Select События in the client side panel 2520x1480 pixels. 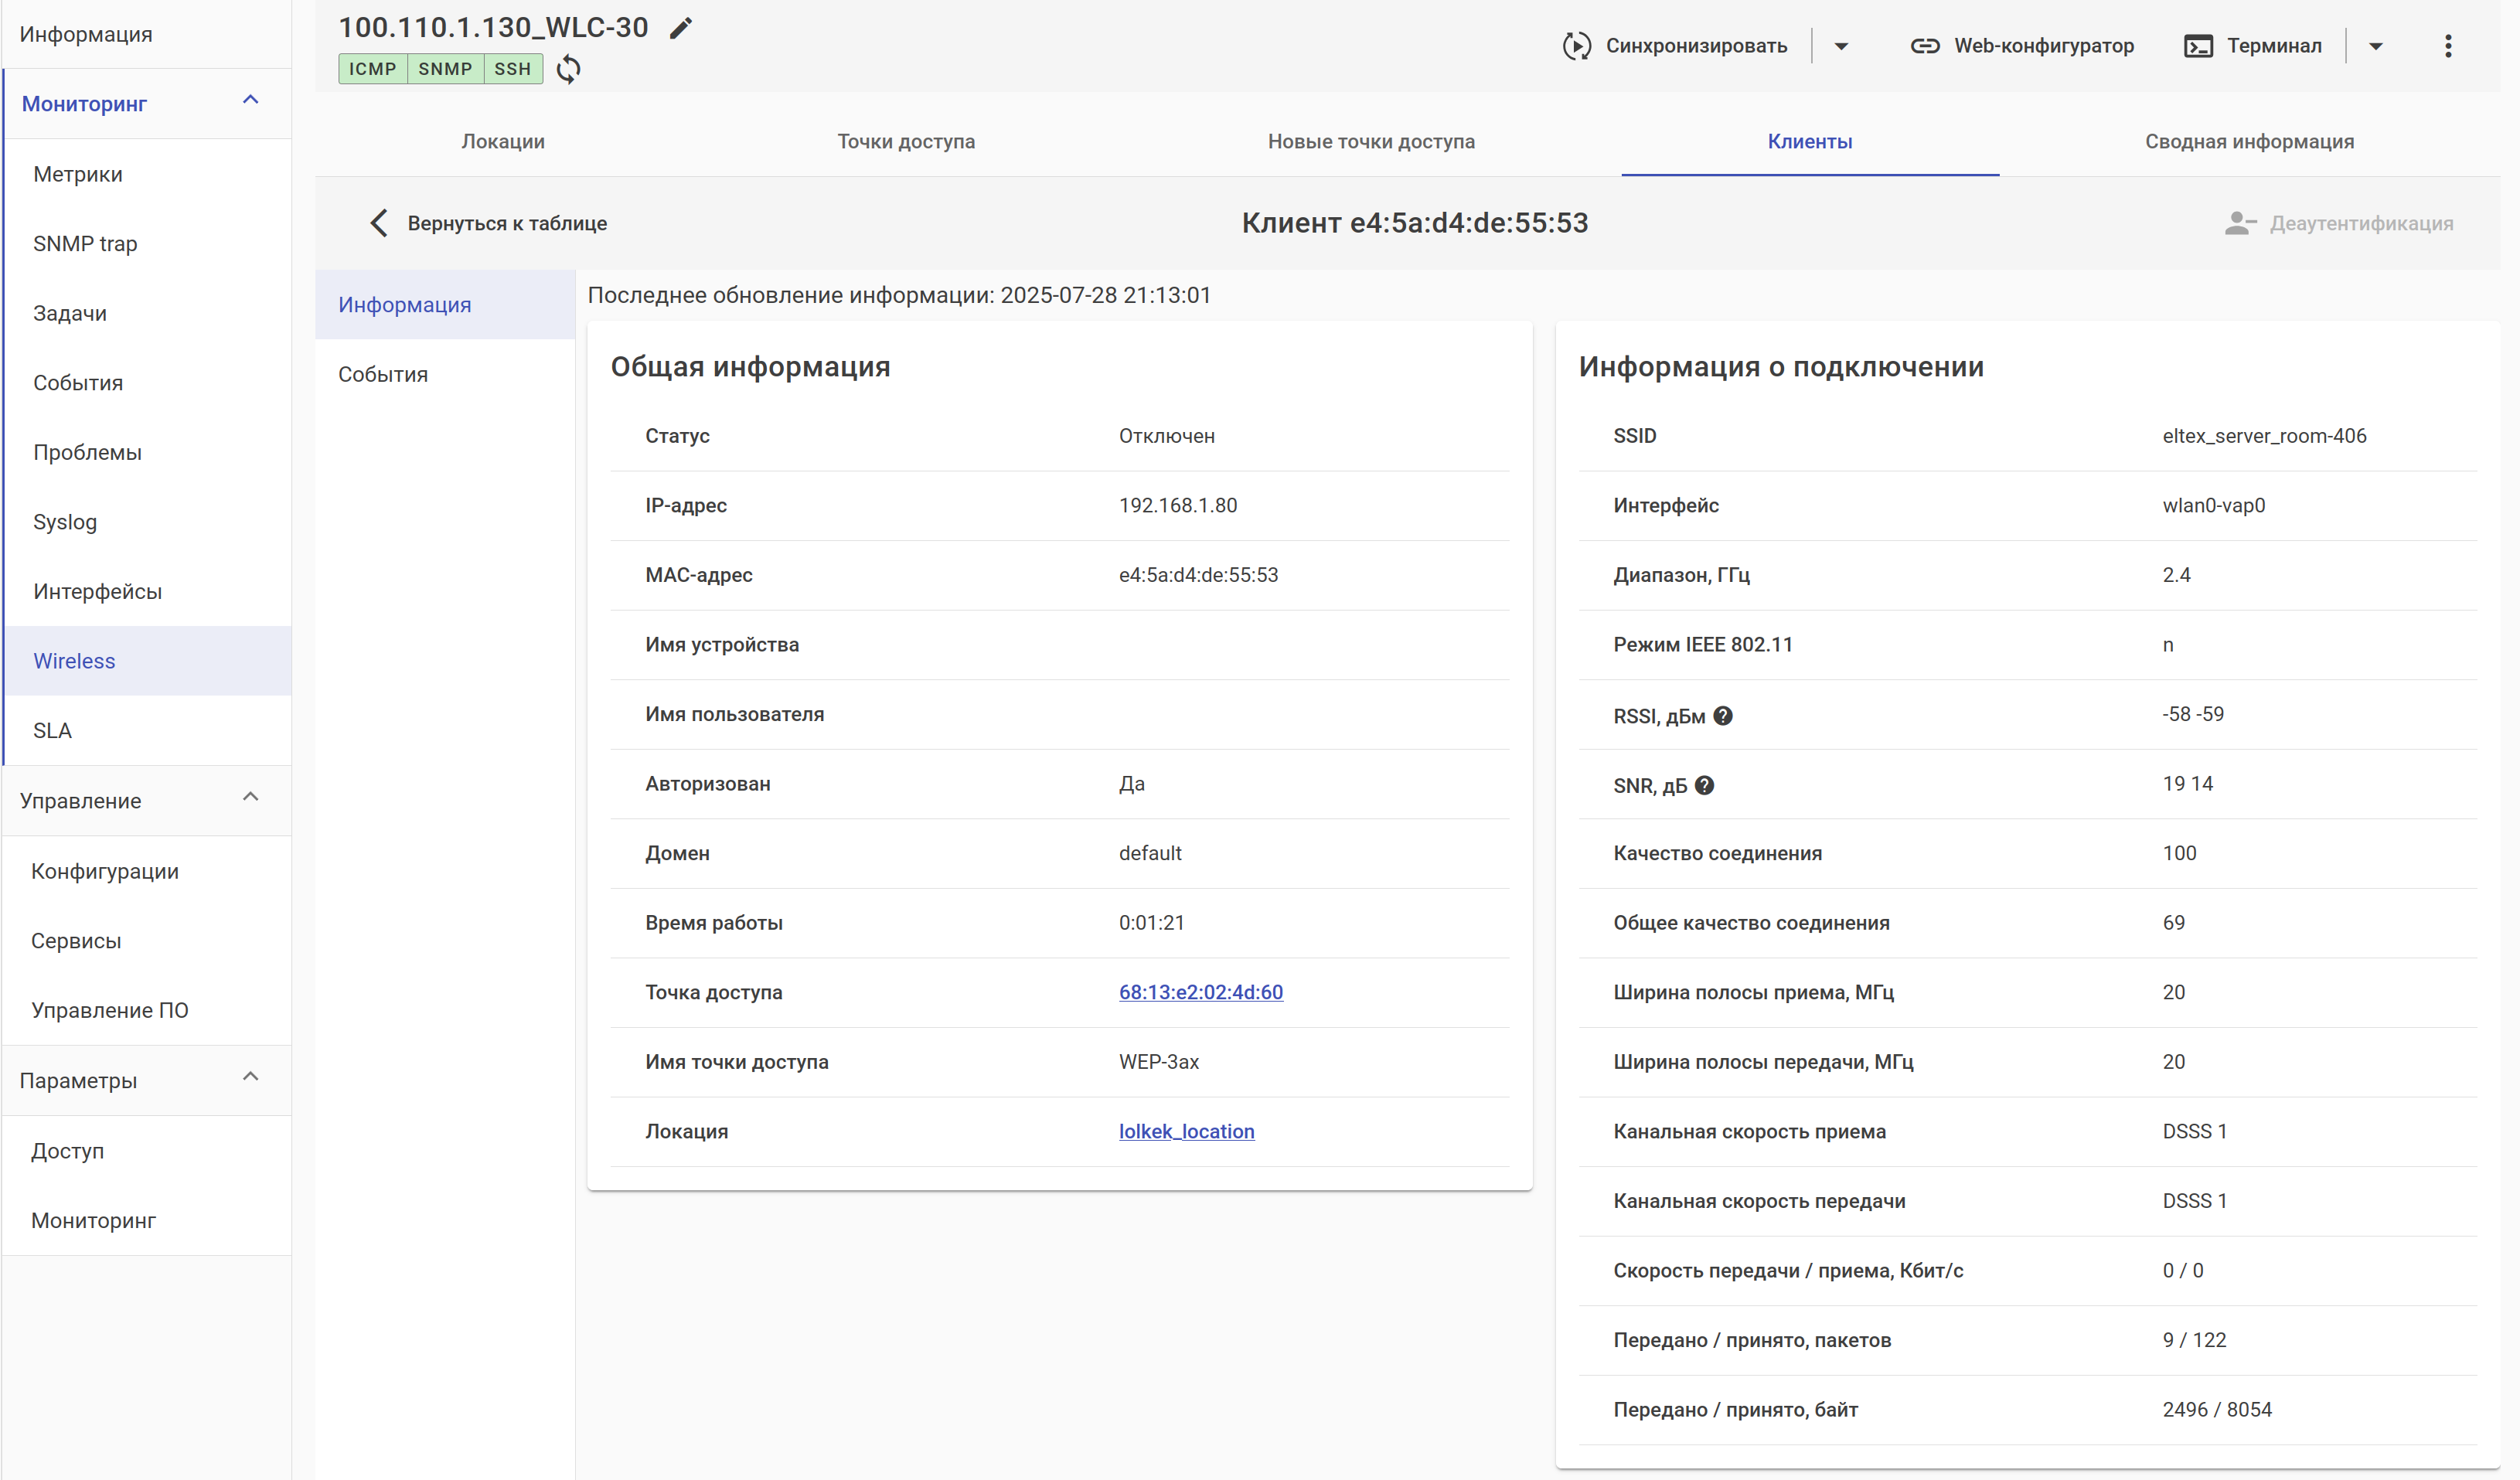(x=383, y=374)
